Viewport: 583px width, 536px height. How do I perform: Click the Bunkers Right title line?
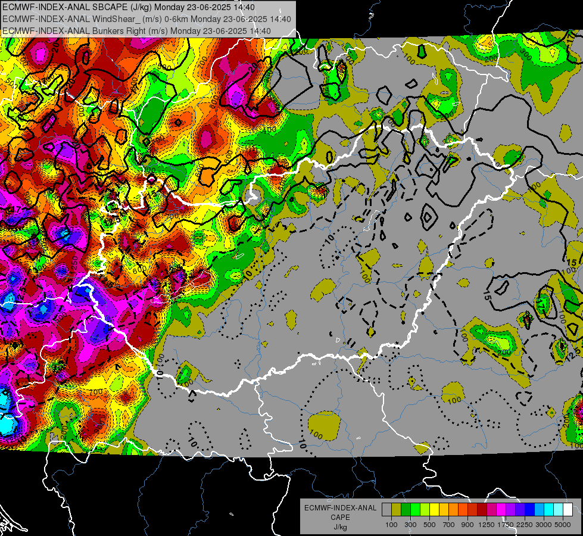click(x=136, y=31)
